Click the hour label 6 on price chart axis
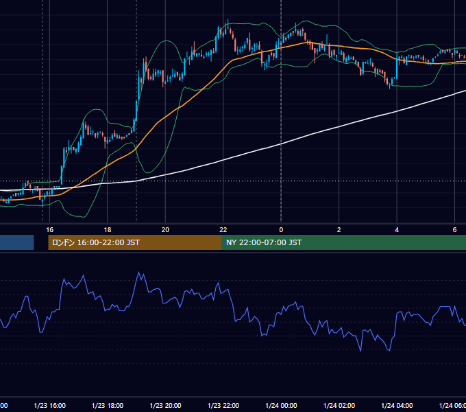The height and width of the screenshot is (412, 466). (x=454, y=230)
